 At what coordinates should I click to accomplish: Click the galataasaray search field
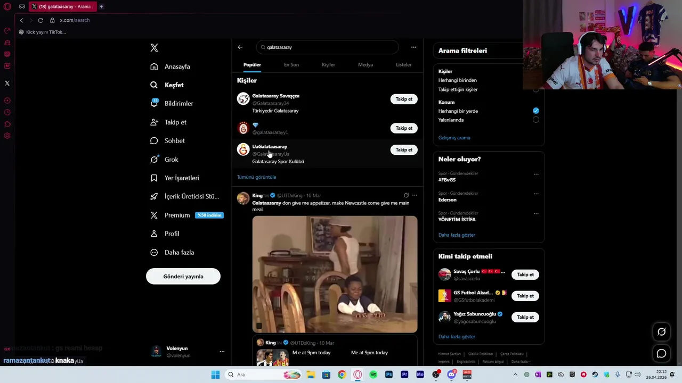pyautogui.click(x=327, y=47)
